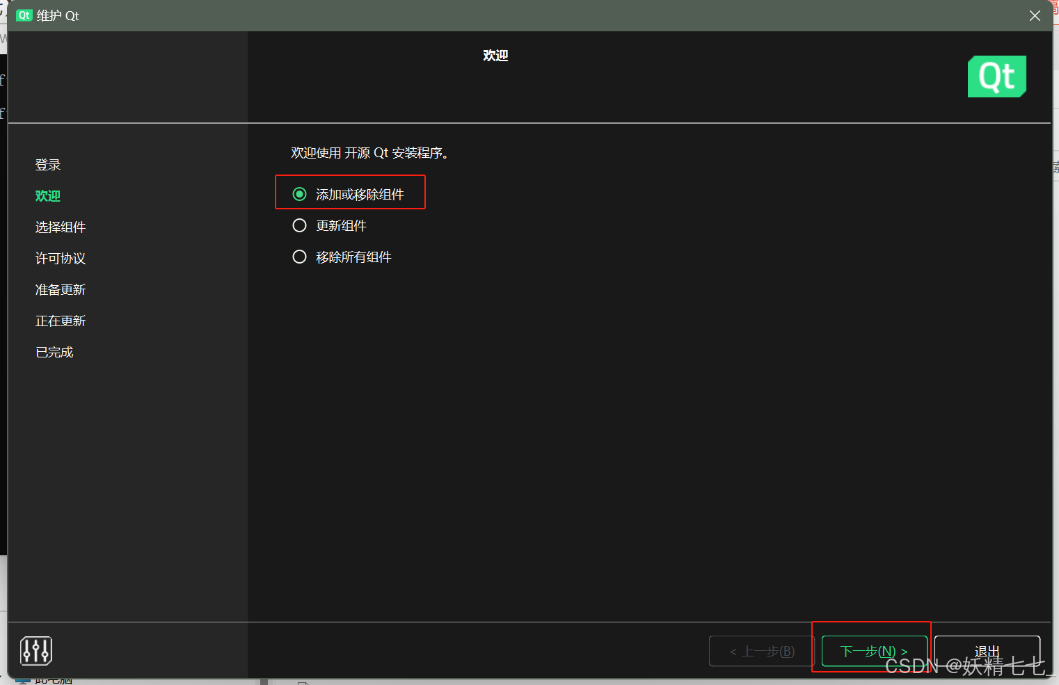1059x685 pixels.
Task: Click the 已完成 step in the sidebar
Action: click(54, 353)
